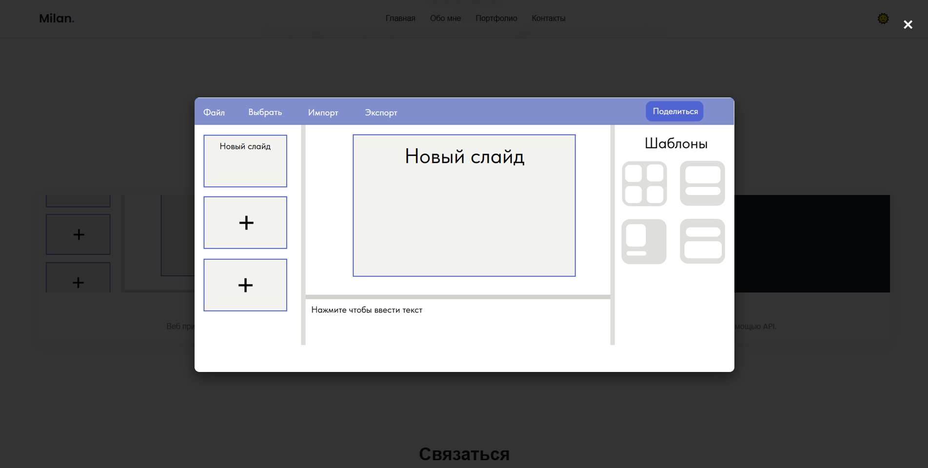
Task: Navigate to Портфолио
Action: pyautogui.click(x=496, y=19)
